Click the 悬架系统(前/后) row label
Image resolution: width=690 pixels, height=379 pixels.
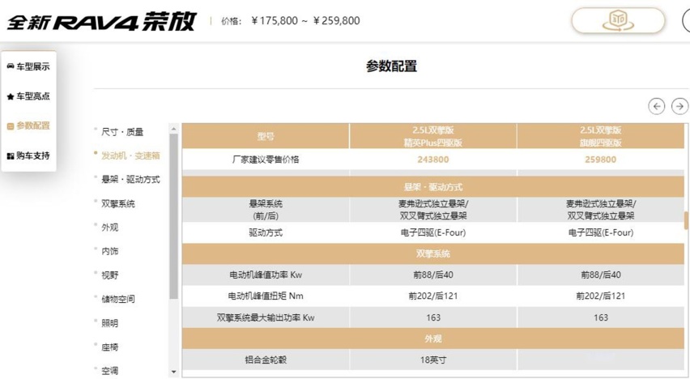coord(266,210)
